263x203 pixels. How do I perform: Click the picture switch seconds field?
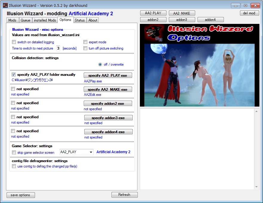[58, 48]
